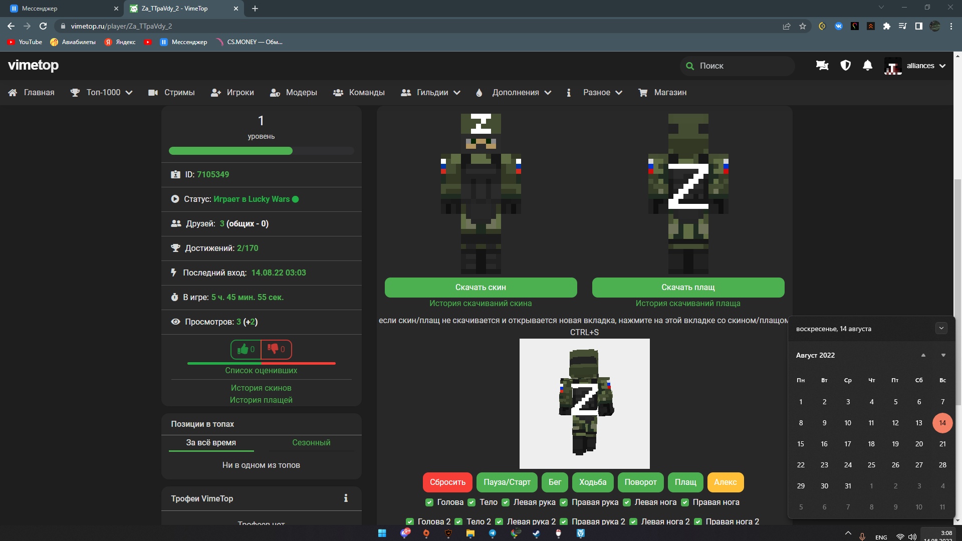Click the VimeTop trophies info icon

point(346,498)
